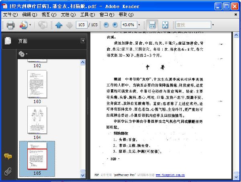Viewport: 241px width, 182px height.
Task: Open the 窗口 menu
Action: tap(107, 14)
